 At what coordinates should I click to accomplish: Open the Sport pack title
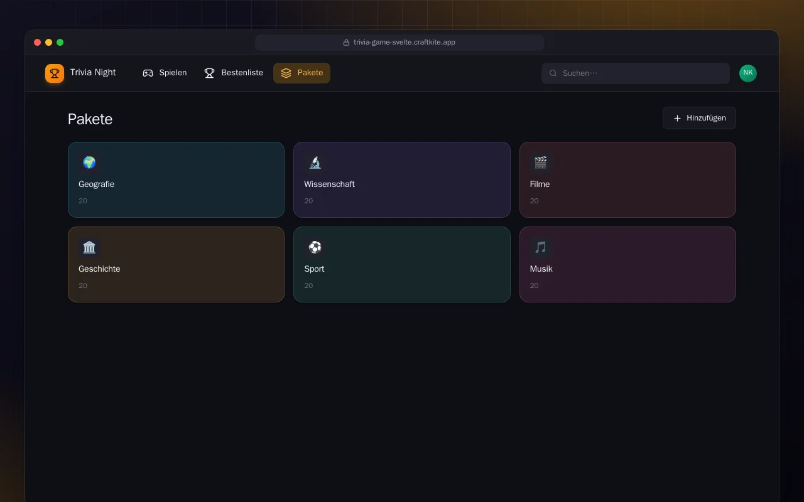pyautogui.click(x=314, y=269)
